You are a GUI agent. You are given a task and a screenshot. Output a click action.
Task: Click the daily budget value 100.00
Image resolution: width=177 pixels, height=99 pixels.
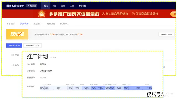point(43,78)
